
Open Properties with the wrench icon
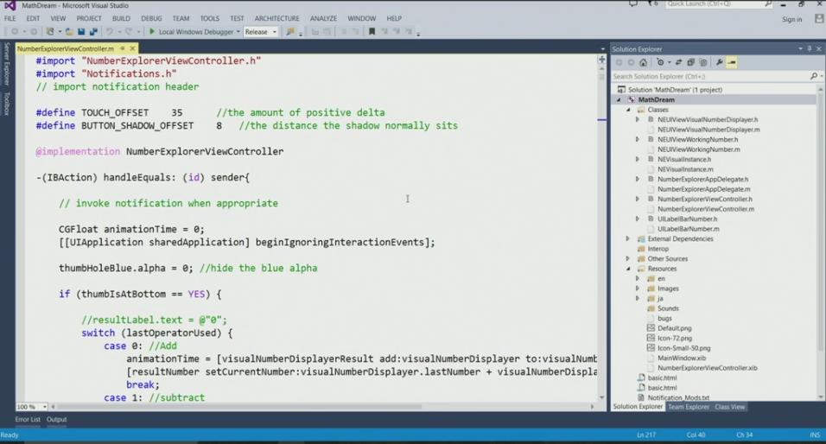click(719, 62)
